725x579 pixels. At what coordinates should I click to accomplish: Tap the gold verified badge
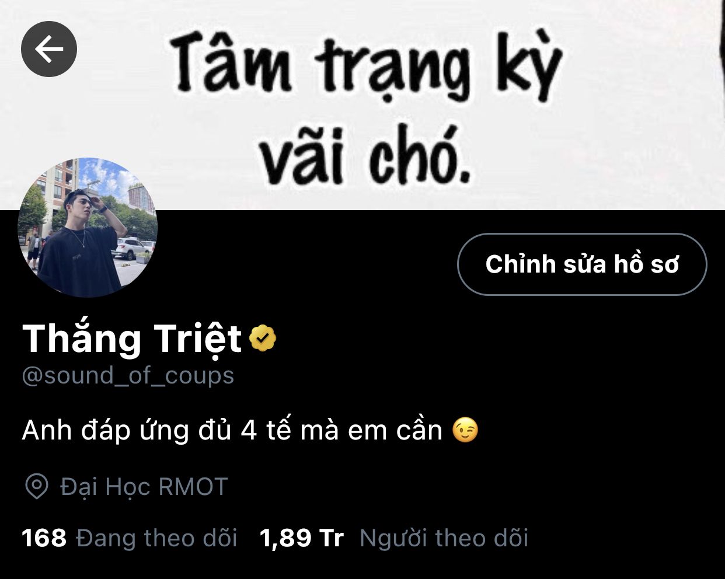[263, 339]
